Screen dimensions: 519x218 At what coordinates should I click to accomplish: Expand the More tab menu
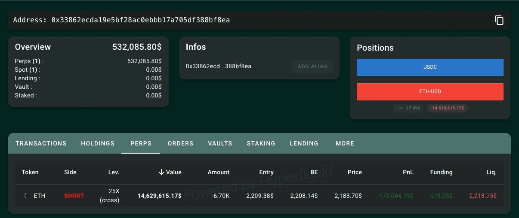(x=345, y=143)
